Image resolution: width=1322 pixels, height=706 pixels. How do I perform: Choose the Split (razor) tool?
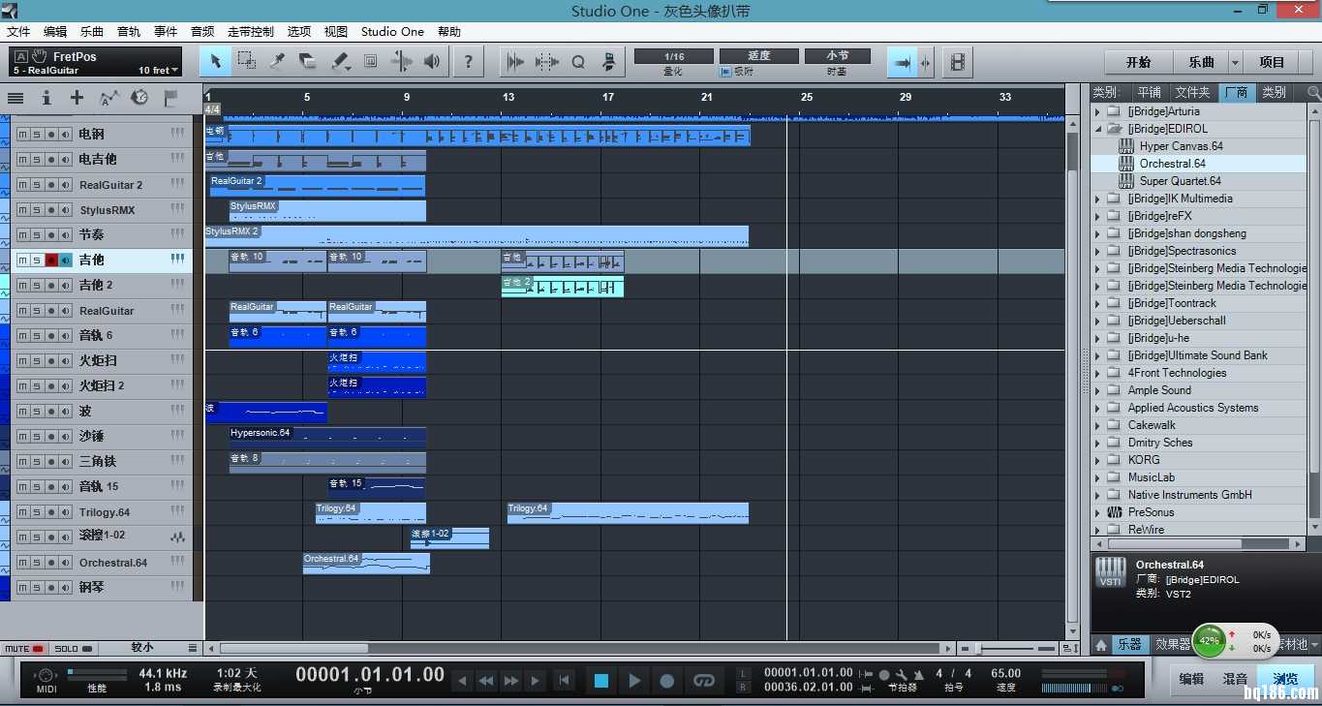coord(277,62)
